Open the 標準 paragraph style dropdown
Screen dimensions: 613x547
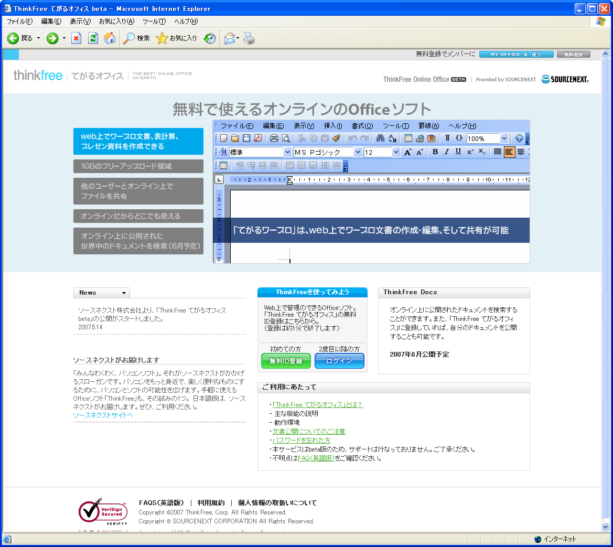(287, 152)
